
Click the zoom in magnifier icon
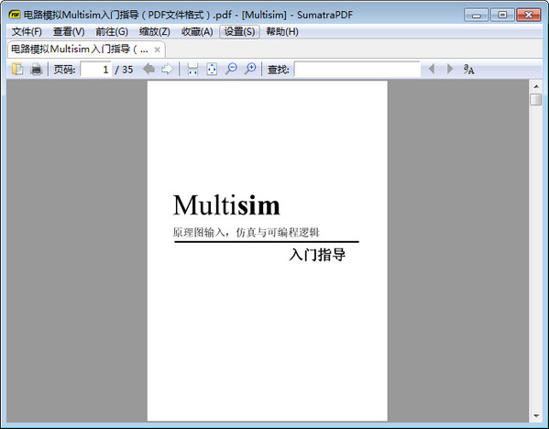tap(250, 69)
